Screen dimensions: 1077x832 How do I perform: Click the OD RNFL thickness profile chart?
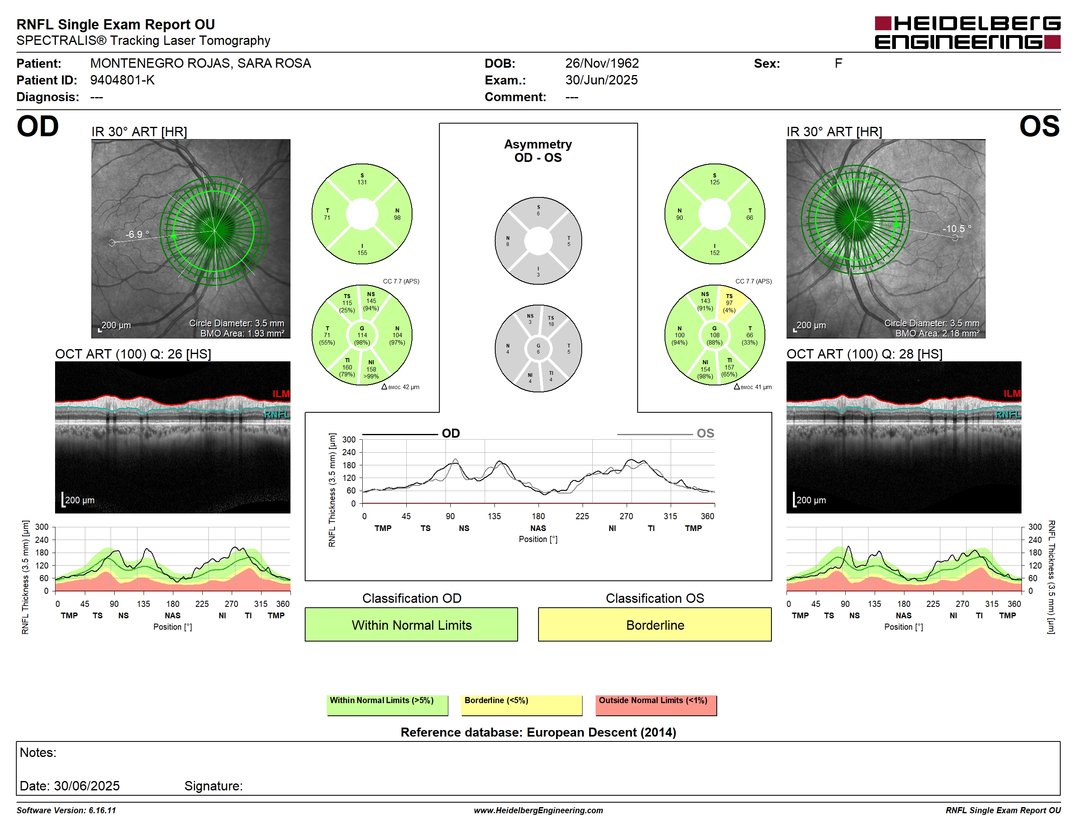(x=173, y=559)
